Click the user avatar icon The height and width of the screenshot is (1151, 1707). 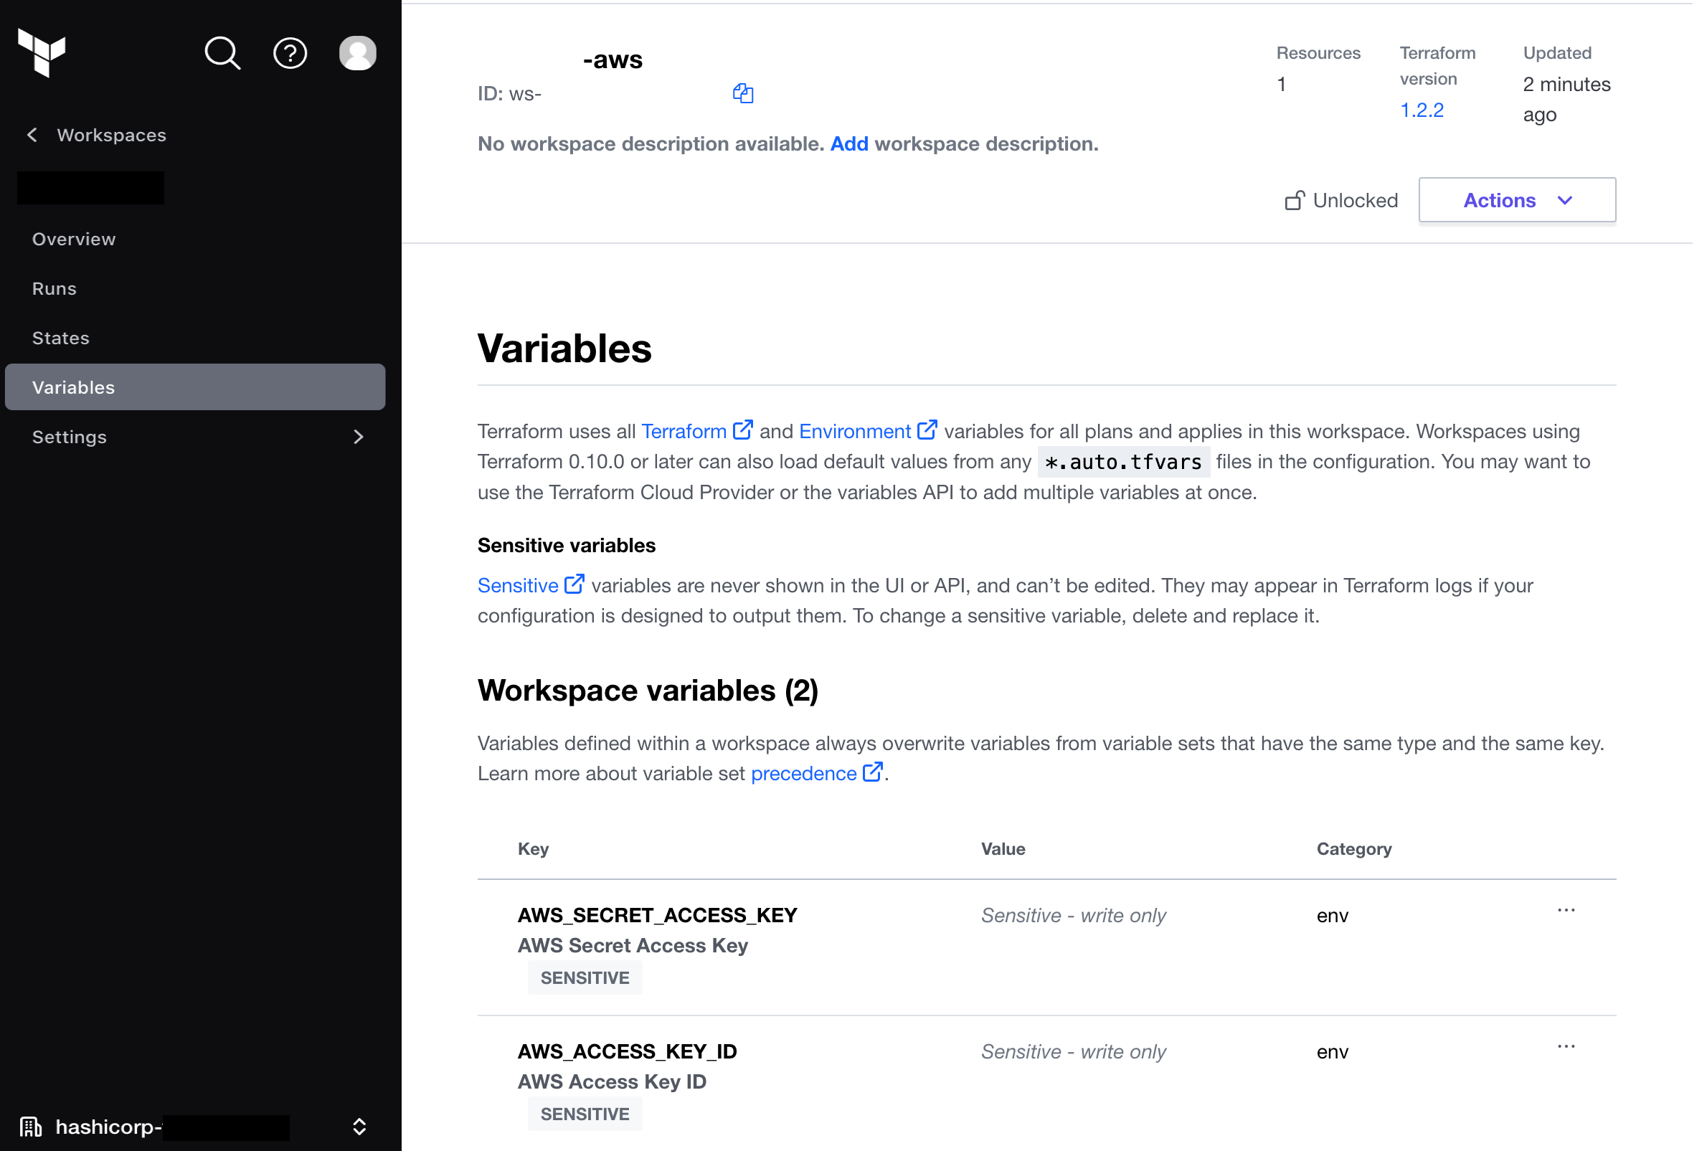(x=358, y=53)
